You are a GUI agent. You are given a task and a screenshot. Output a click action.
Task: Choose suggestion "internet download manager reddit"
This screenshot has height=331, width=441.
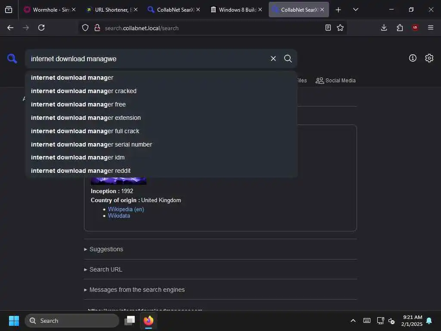161,171
